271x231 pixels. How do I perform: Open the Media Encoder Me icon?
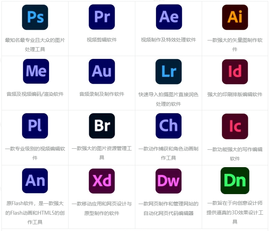pyautogui.click(x=36, y=71)
